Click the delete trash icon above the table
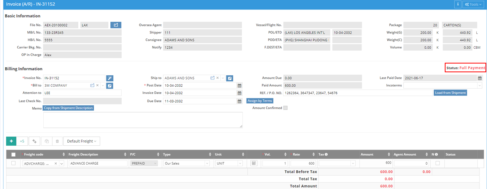The image size is (487, 189). click(x=57, y=141)
